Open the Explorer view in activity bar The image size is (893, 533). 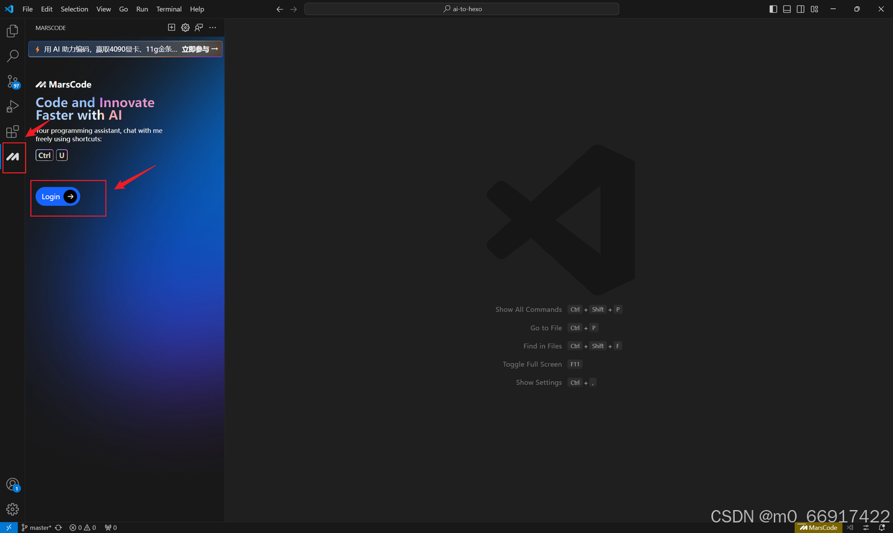(12, 31)
